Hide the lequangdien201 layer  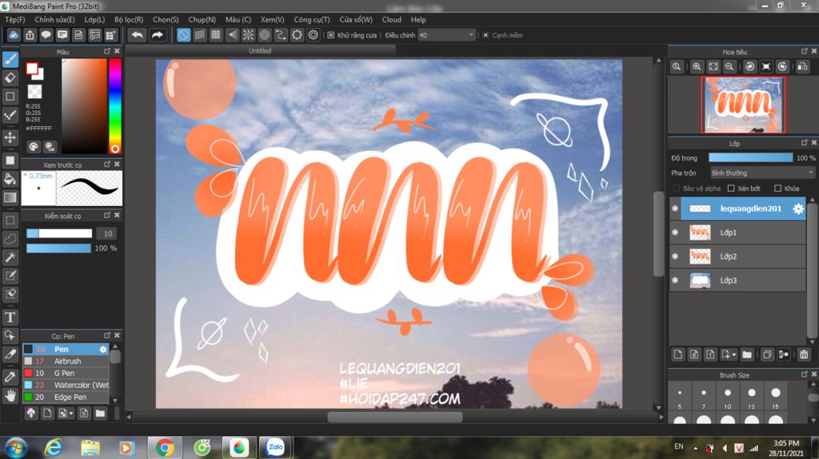point(675,208)
